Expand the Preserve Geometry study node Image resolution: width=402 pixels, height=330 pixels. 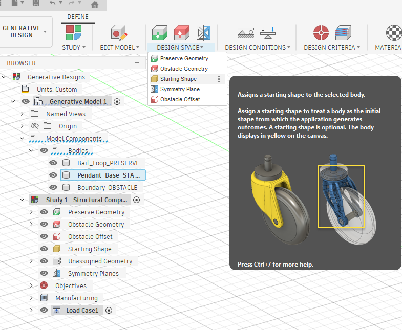click(x=31, y=212)
